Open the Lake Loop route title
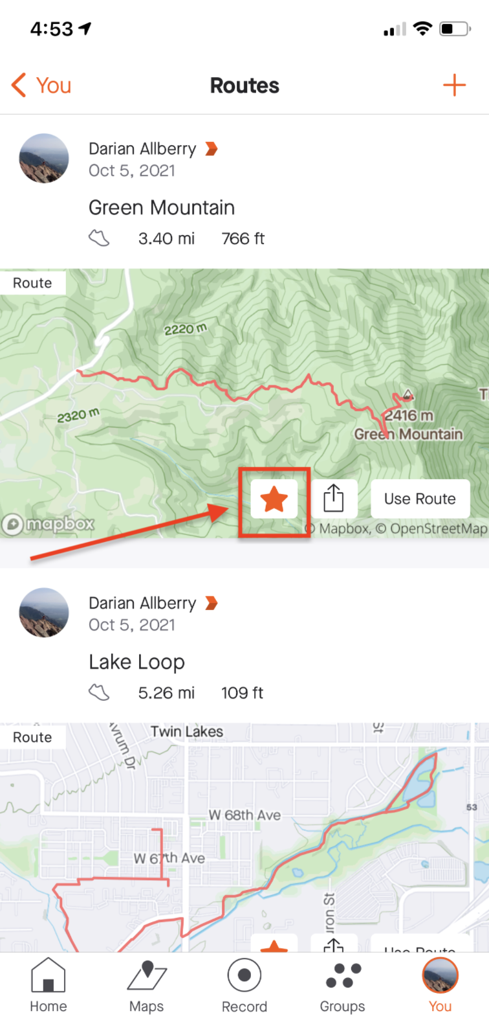The height and width of the screenshot is (1022, 489). pos(137,662)
